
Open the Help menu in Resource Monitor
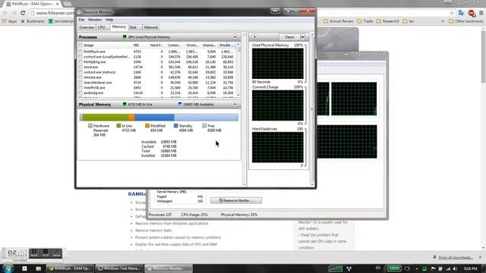pos(109,20)
